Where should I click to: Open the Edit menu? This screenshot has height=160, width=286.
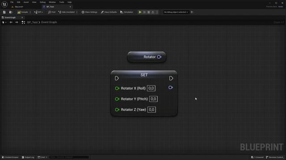(x=18, y=2)
